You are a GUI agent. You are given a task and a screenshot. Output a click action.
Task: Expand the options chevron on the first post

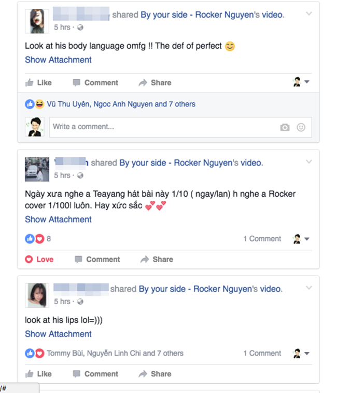click(309, 13)
